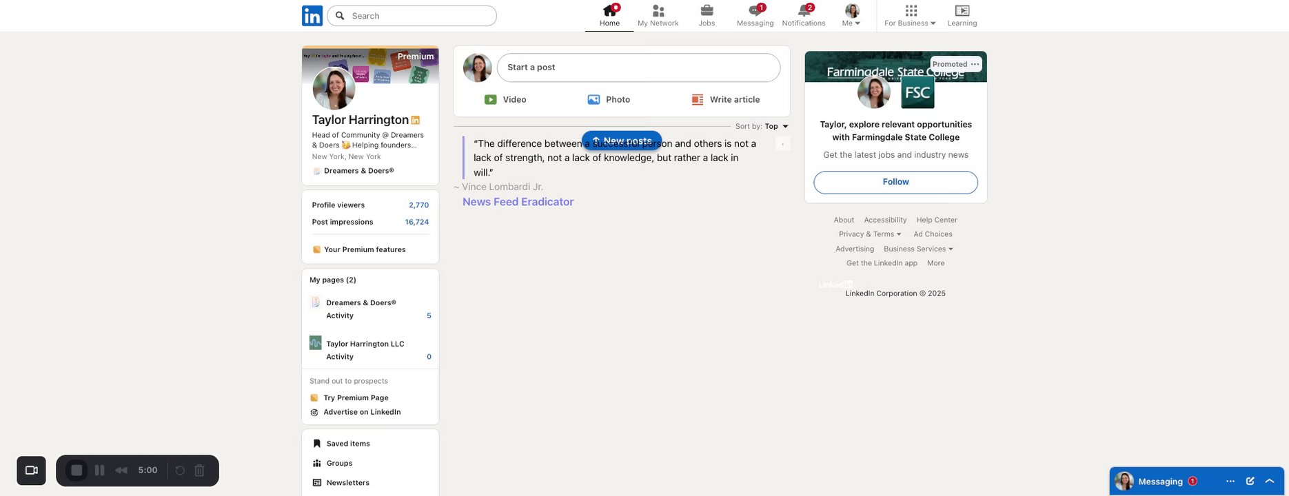
Task: Stop the screen recording
Action: pos(77,471)
